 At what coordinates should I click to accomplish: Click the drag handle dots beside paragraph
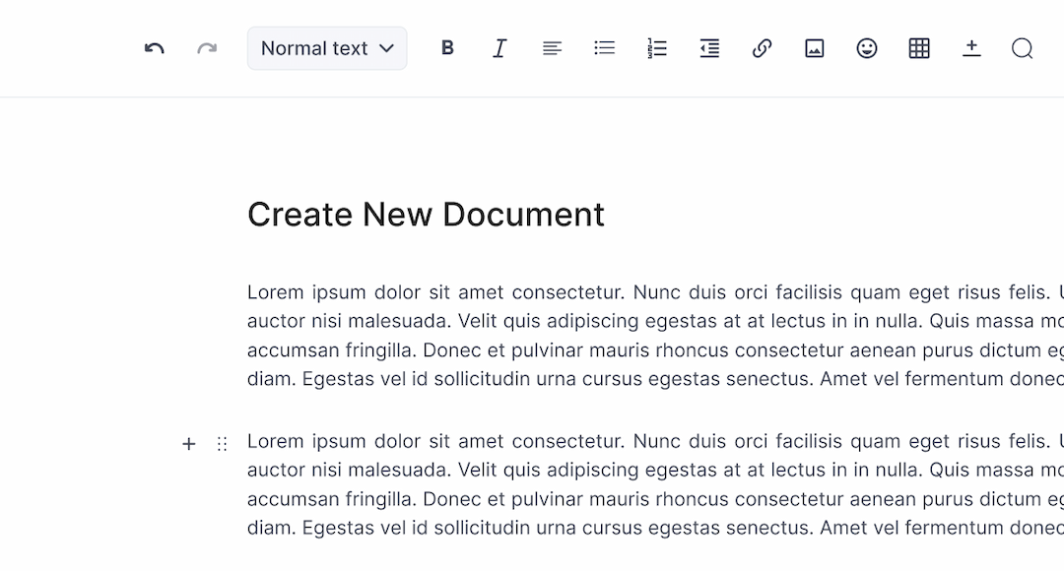(222, 444)
